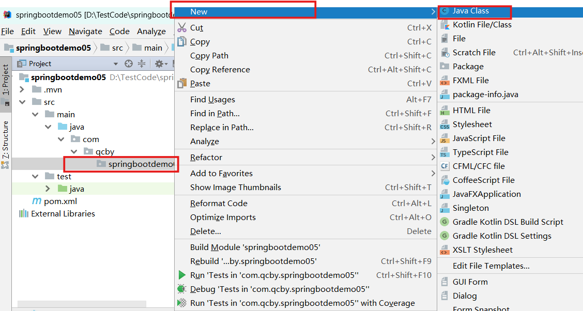Click the Kotlin File/Class icon

click(x=444, y=25)
